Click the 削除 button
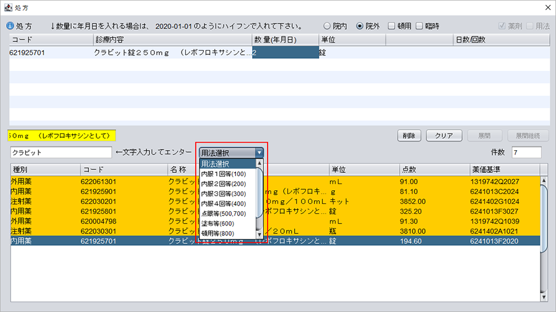This screenshot has width=556, height=312. 409,136
